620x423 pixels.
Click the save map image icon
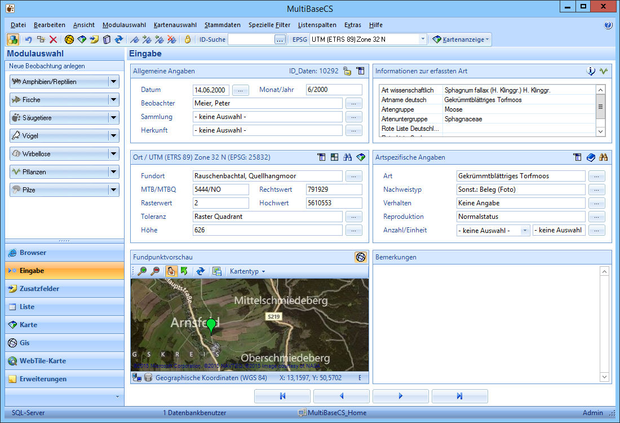pos(216,271)
